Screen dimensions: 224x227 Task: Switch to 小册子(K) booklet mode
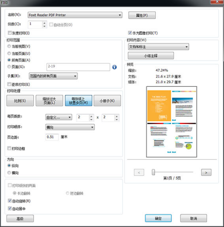click(107, 101)
